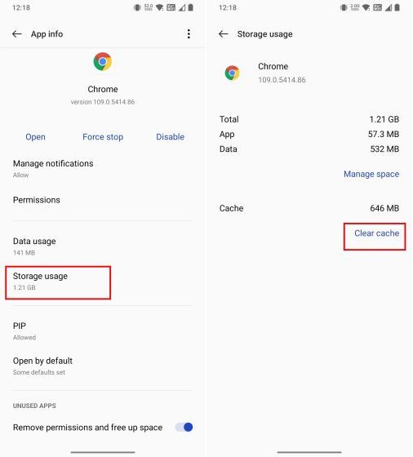This screenshot has width=413, height=457.
Task: Tap the Cache 646 MB value
Action: coord(384,208)
